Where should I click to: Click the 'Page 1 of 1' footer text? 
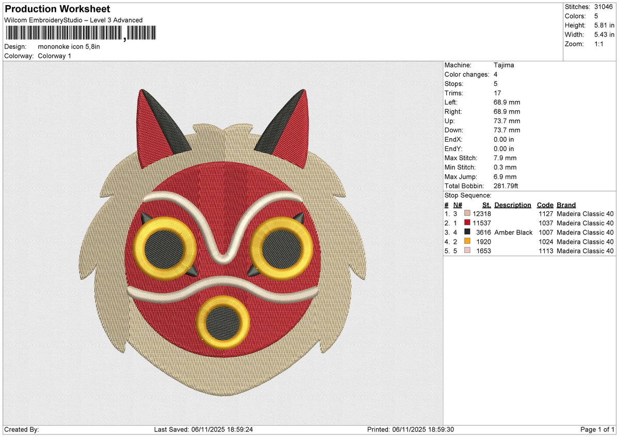pos(597,430)
